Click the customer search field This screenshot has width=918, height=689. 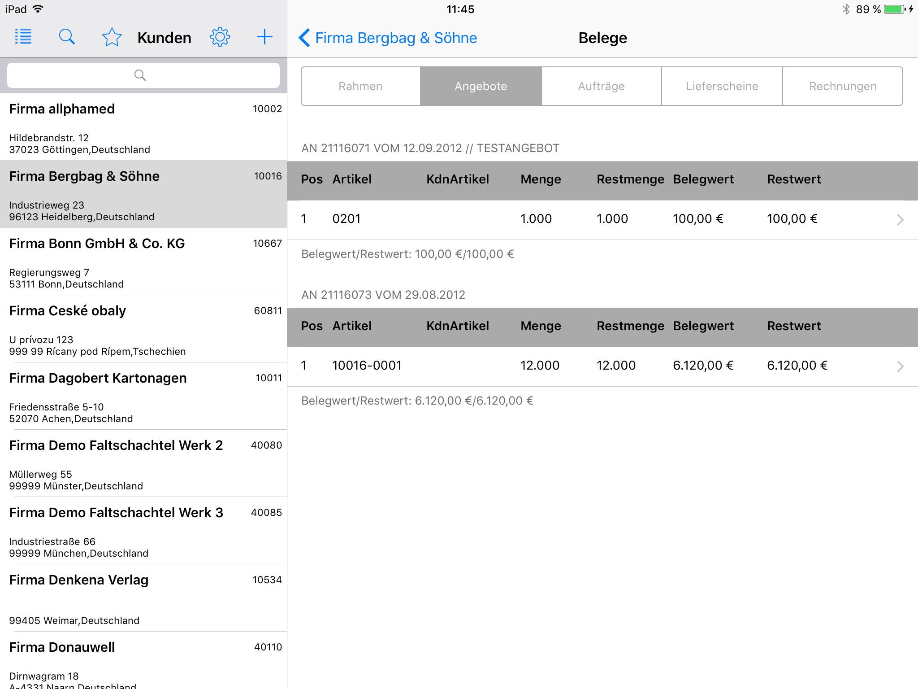pyautogui.click(x=143, y=75)
